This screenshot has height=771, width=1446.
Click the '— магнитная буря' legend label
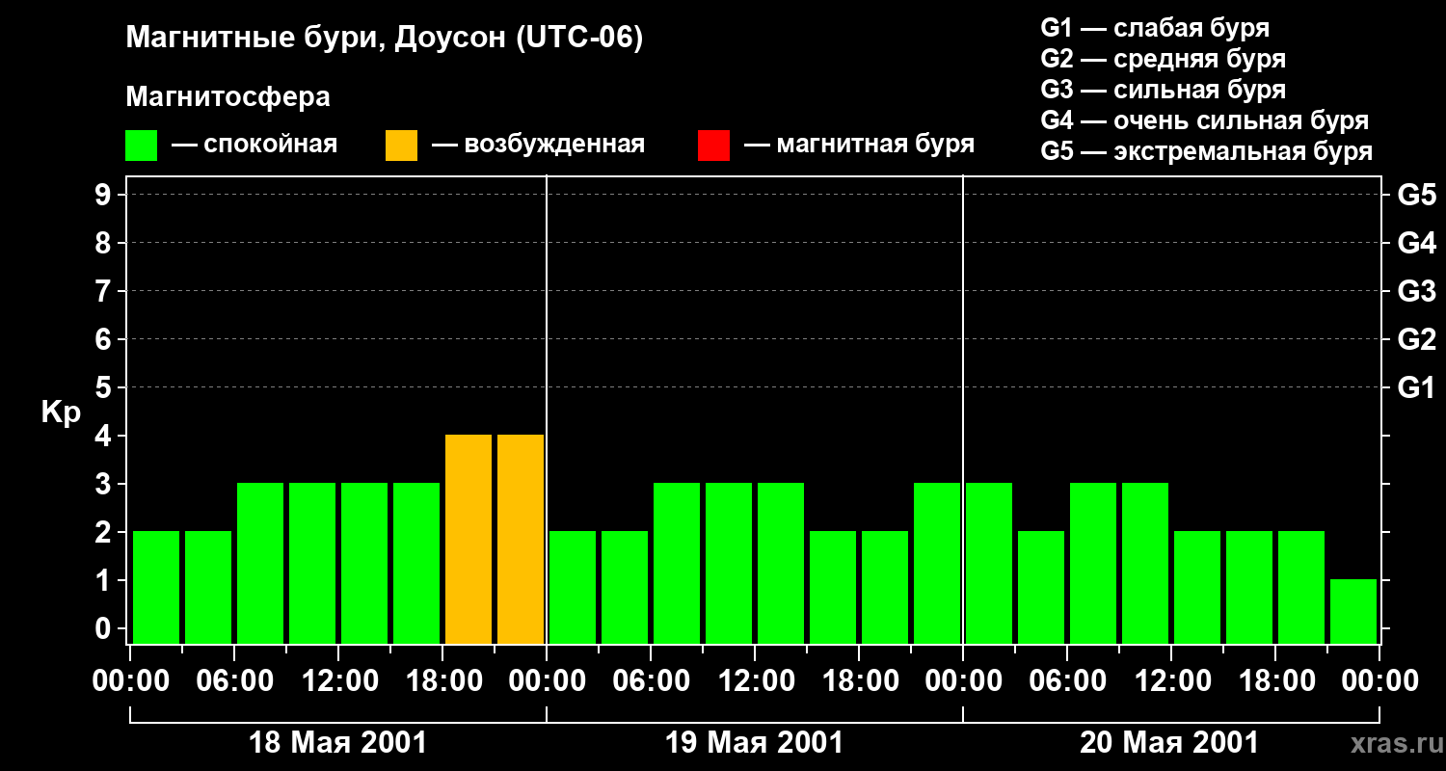(859, 145)
